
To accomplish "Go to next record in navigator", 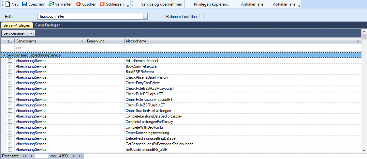I will click(74, 156).
